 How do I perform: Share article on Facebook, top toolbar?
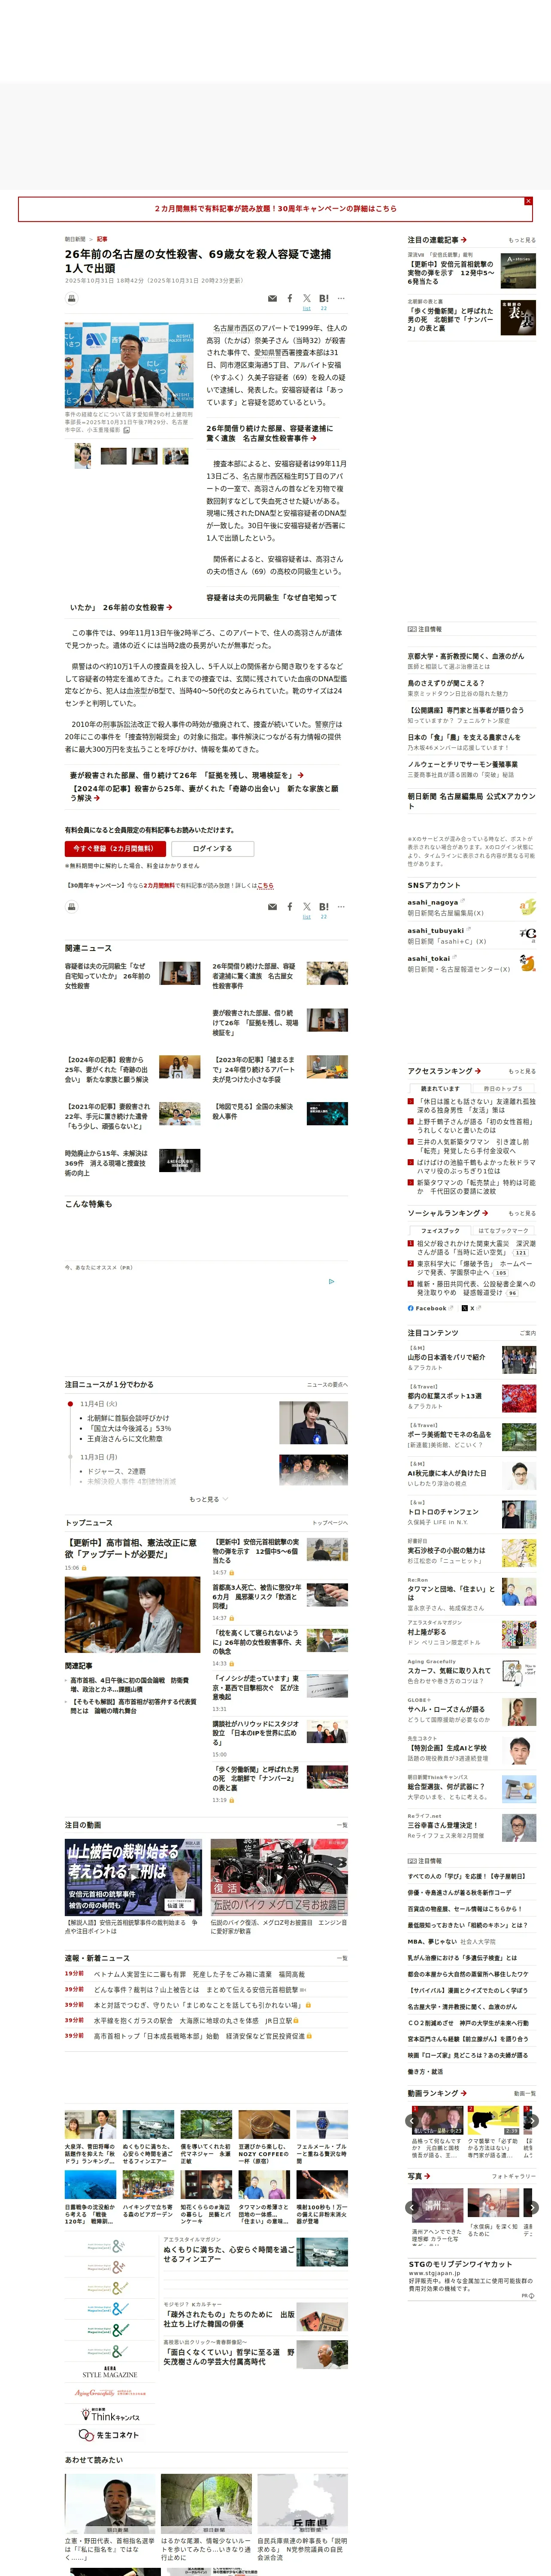click(290, 298)
